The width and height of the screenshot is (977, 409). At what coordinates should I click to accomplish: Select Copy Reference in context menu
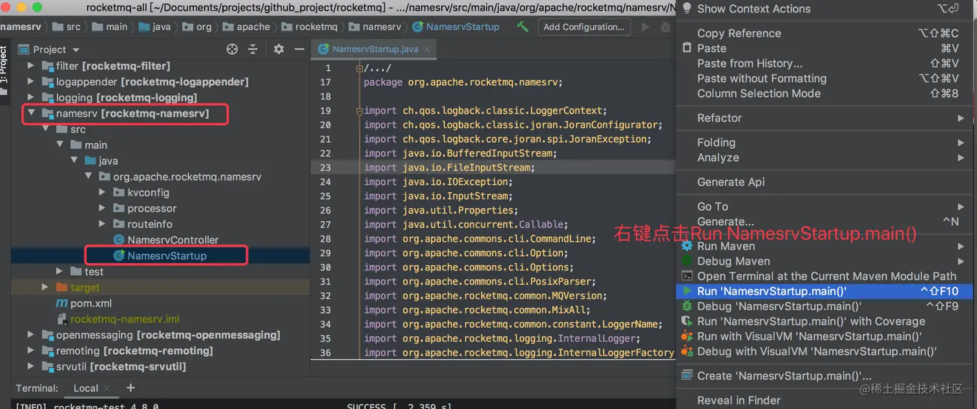(x=825, y=33)
